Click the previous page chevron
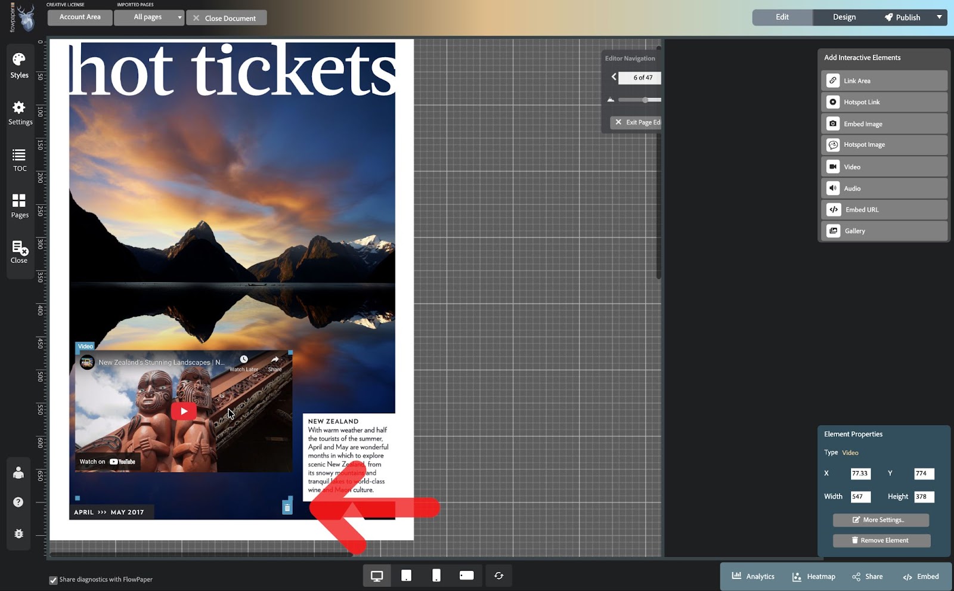The width and height of the screenshot is (954, 591). pyautogui.click(x=614, y=77)
